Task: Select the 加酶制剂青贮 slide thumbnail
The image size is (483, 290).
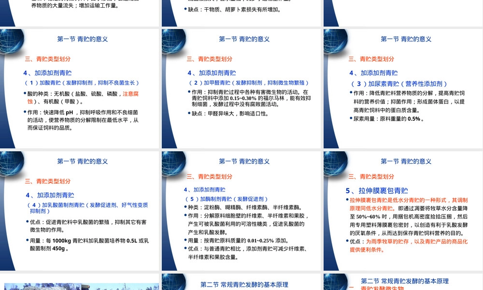Action: (241, 211)
